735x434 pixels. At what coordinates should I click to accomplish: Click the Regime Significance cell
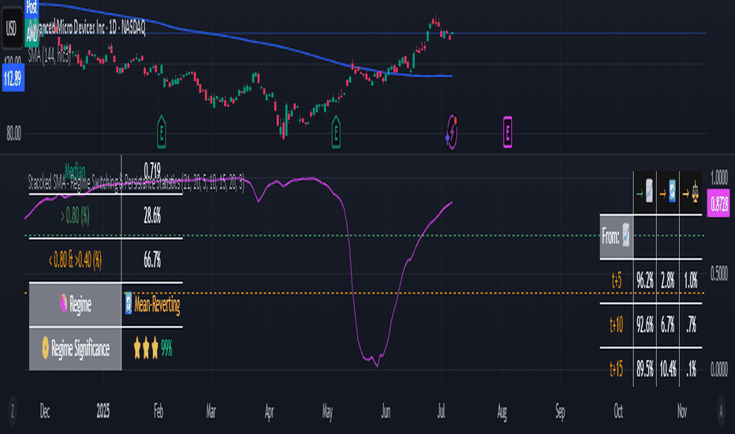point(75,349)
